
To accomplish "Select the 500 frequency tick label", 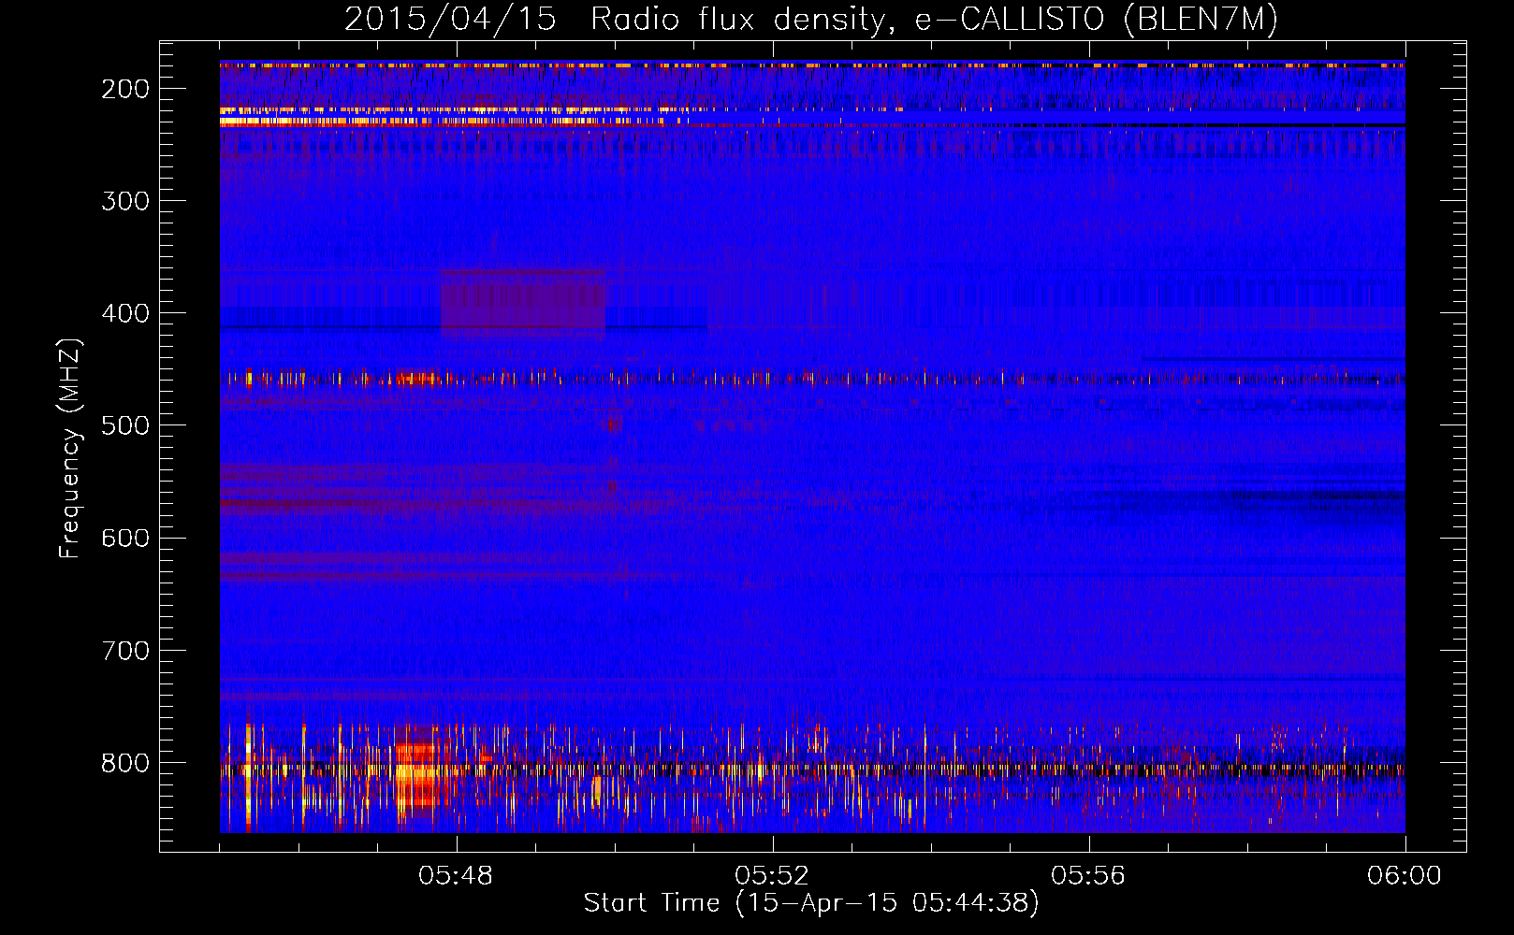I will [x=125, y=425].
